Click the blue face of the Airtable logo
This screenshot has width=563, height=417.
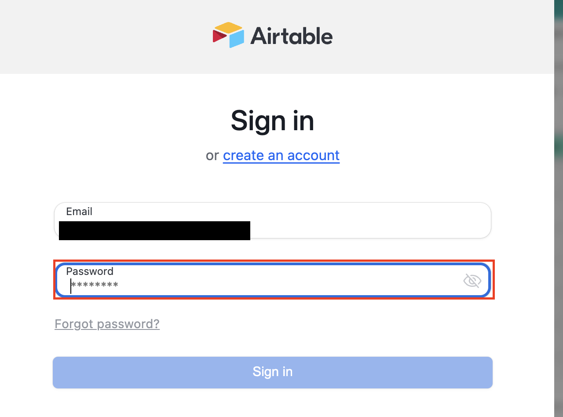(x=237, y=40)
